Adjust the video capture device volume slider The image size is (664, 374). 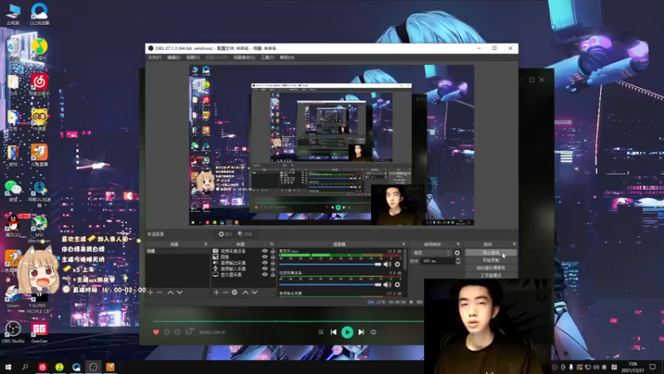point(330,284)
